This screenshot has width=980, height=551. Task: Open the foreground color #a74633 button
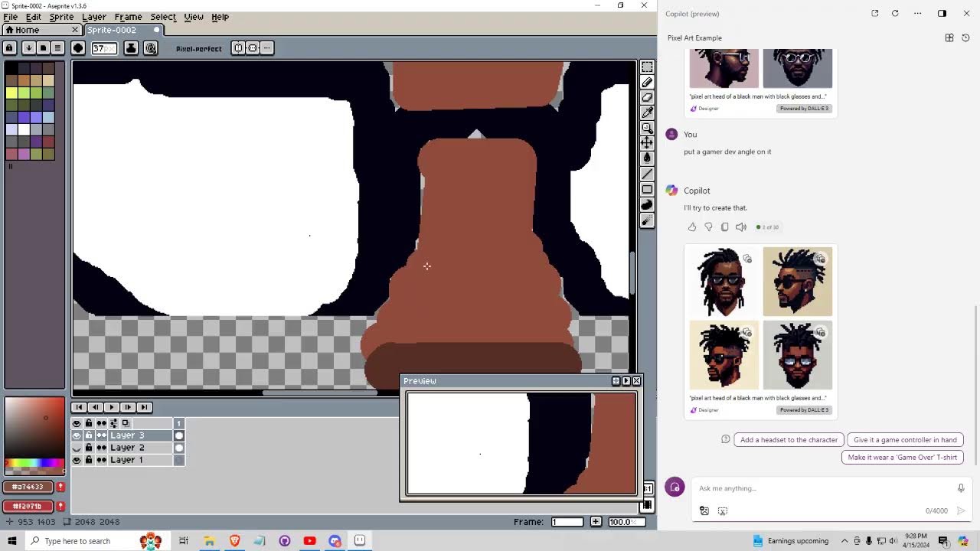point(29,487)
